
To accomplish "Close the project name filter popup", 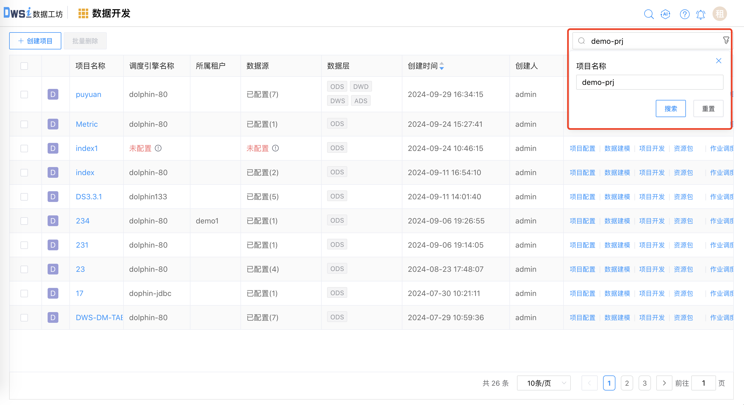I will click(x=719, y=61).
